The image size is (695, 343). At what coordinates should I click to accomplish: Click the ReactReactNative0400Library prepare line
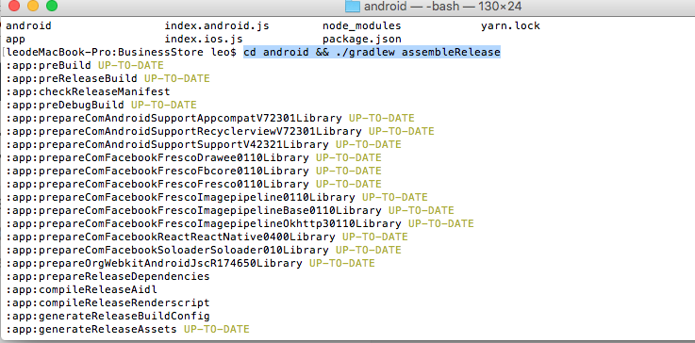[x=207, y=237]
